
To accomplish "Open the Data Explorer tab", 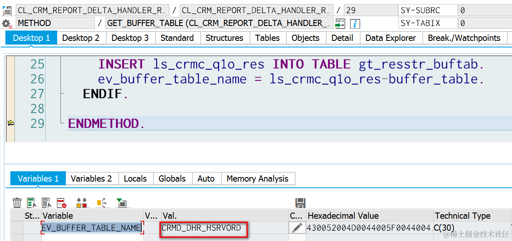I will (x=391, y=38).
